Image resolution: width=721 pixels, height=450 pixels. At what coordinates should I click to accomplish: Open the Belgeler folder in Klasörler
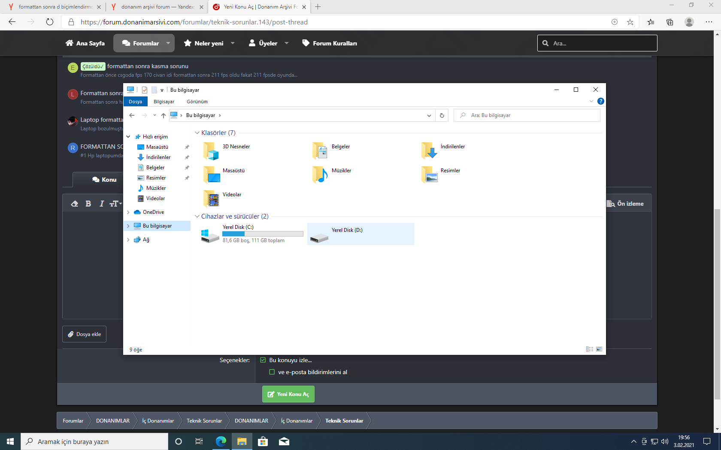pos(320,151)
